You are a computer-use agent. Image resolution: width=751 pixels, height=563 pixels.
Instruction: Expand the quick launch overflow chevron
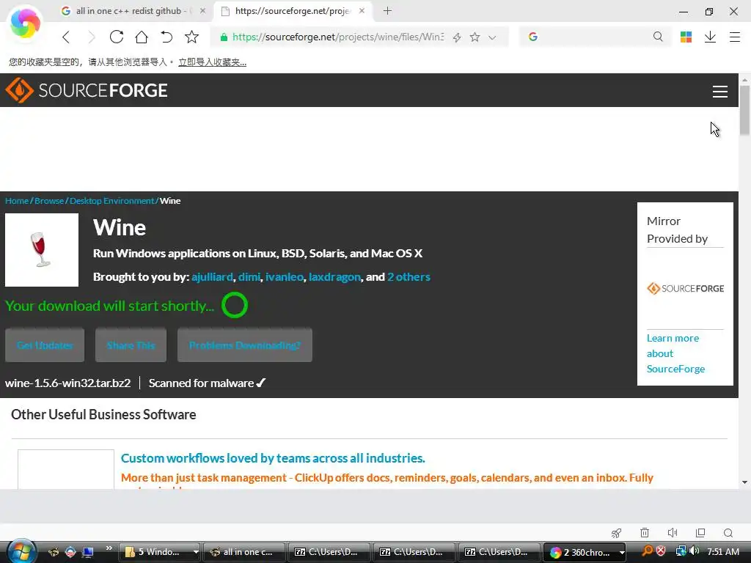[x=109, y=548]
